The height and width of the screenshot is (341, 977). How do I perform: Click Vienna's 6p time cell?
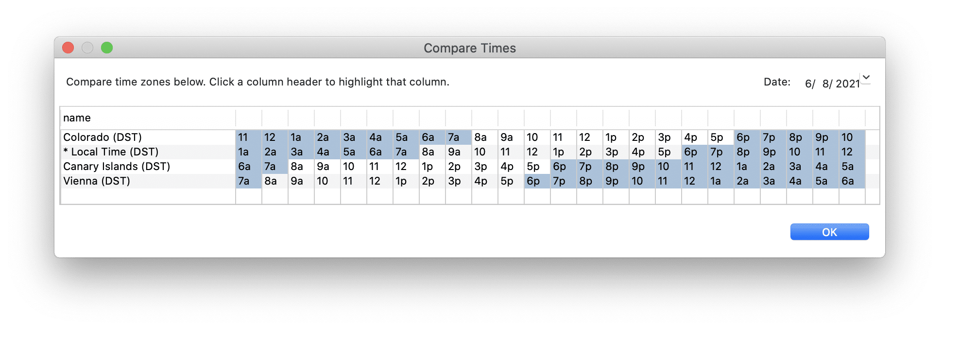[536, 181]
